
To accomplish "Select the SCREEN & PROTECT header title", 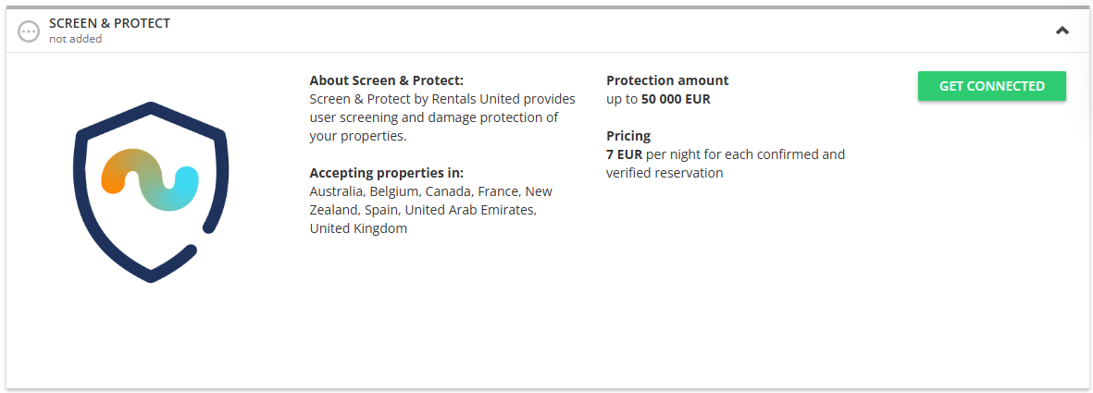I will point(109,23).
